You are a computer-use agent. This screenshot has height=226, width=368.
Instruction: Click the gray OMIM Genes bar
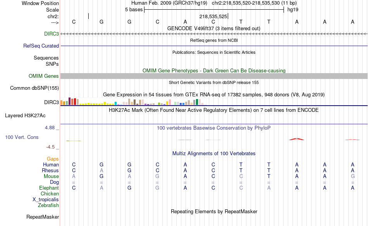pyautogui.click(x=214, y=76)
